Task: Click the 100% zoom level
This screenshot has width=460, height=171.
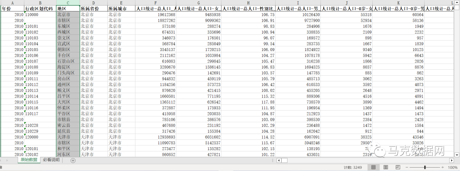Action: click(453, 167)
